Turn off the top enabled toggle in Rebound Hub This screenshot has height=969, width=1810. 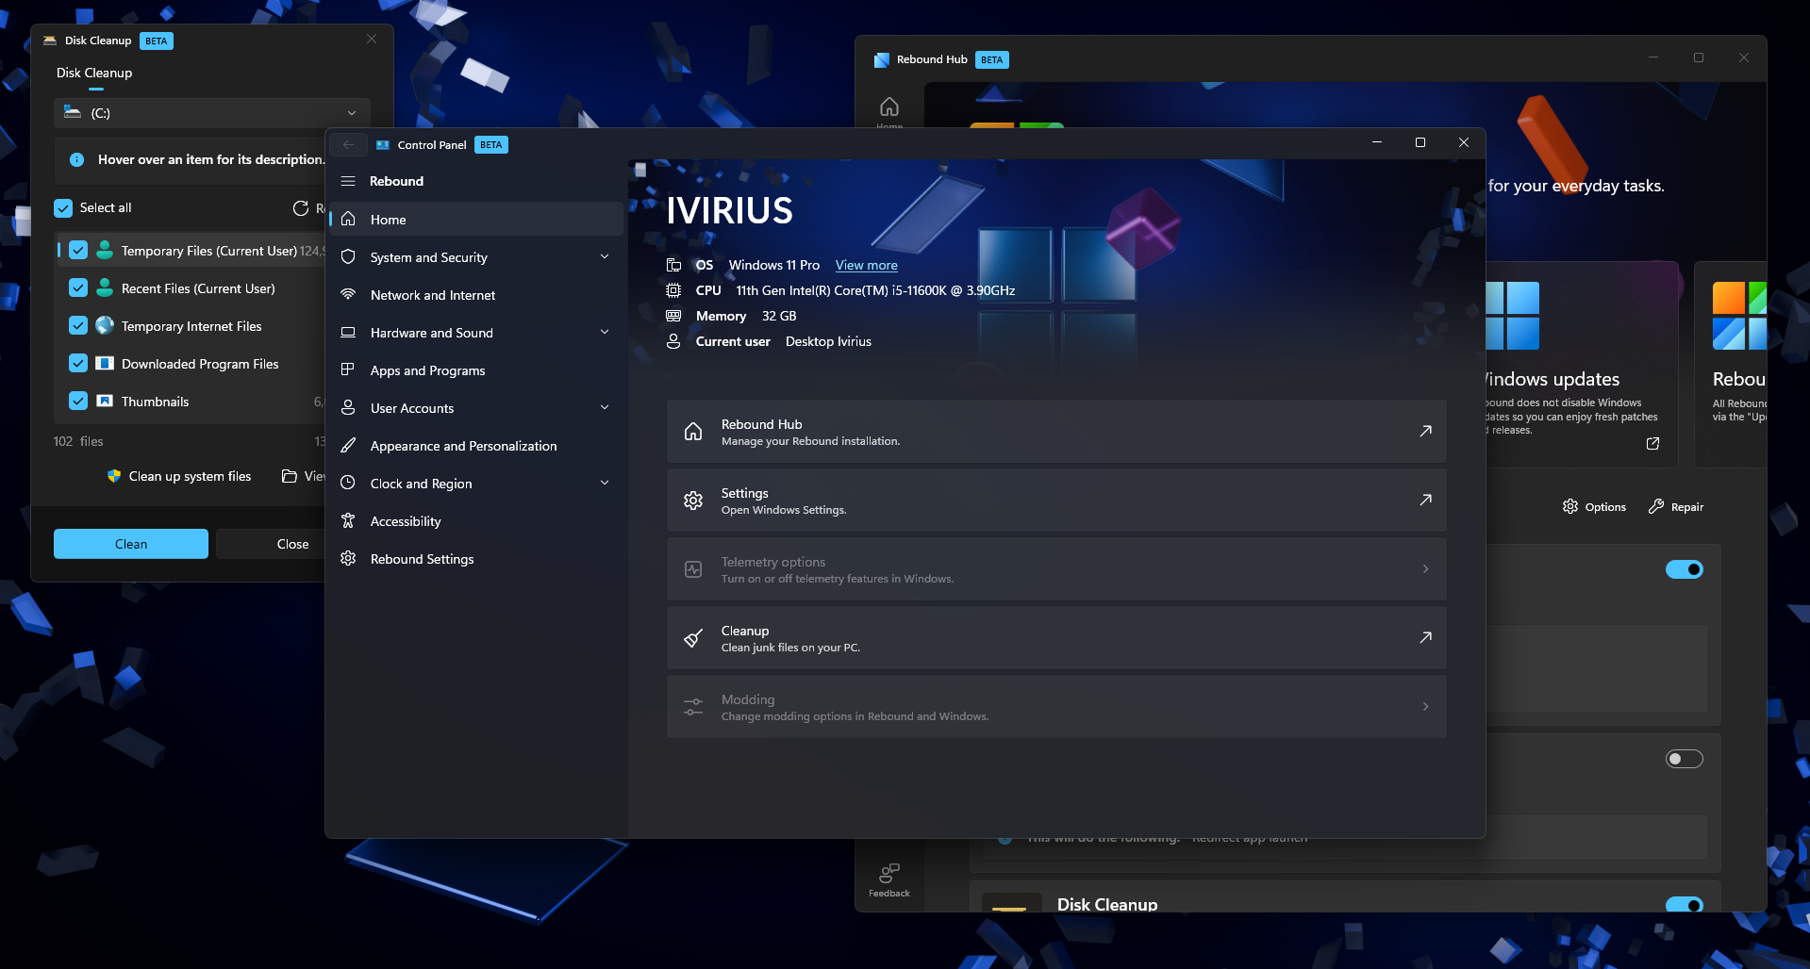pos(1684,569)
